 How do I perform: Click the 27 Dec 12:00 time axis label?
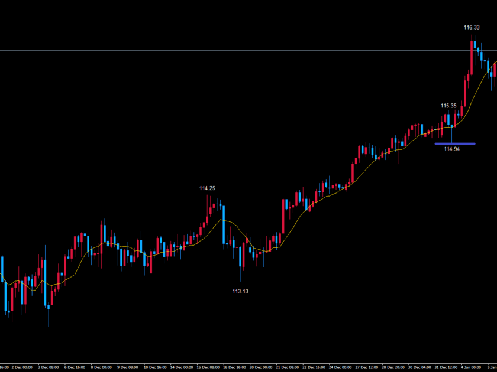[x=367, y=367]
